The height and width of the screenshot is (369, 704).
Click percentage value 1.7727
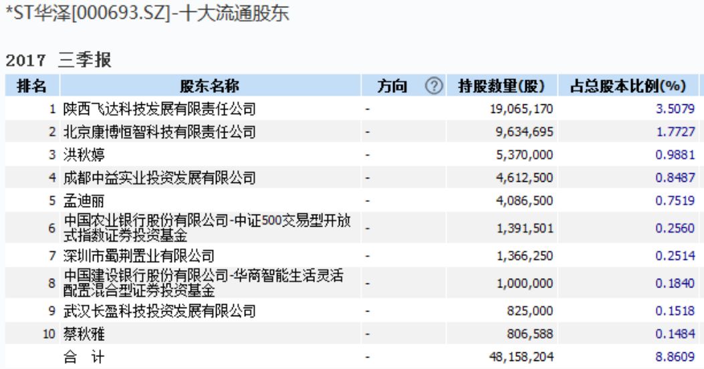click(x=675, y=132)
